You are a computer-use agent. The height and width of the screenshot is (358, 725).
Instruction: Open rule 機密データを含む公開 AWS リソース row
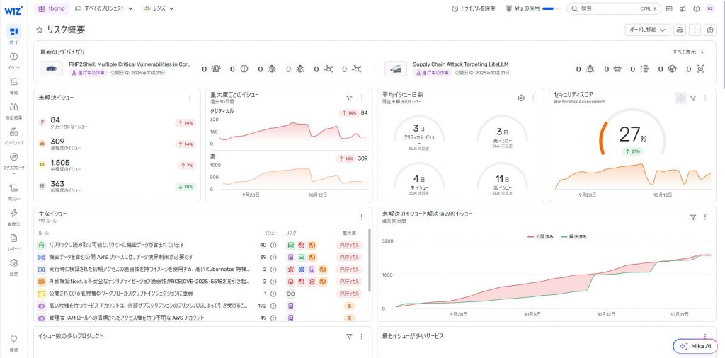[x=201, y=257]
